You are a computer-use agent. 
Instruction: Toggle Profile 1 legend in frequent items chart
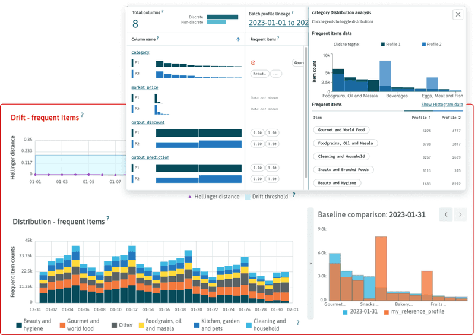tap(391, 45)
